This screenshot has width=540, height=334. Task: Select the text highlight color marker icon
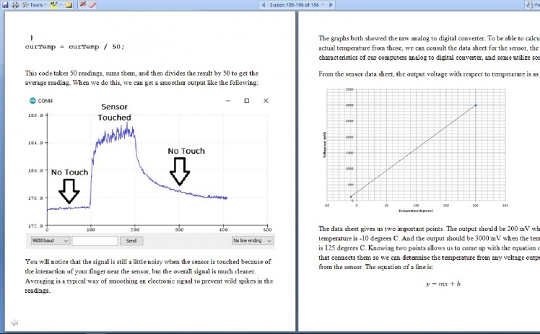53,5
